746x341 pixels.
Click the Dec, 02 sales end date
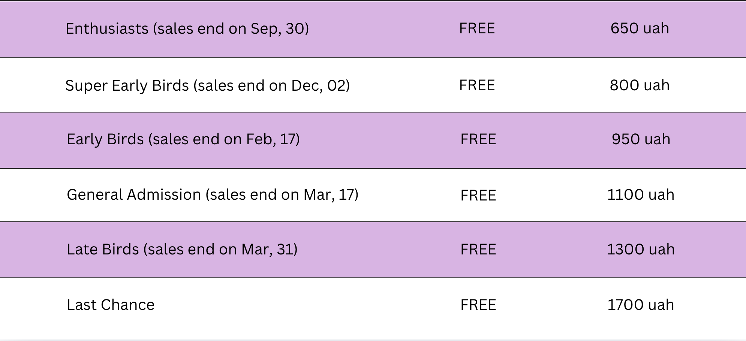coord(318,86)
